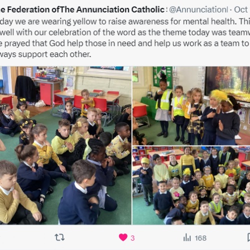This screenshot has height=250, width=250.
Task: Open the Federation of The Annunciation Catholic profile
Action: (82, 9)
